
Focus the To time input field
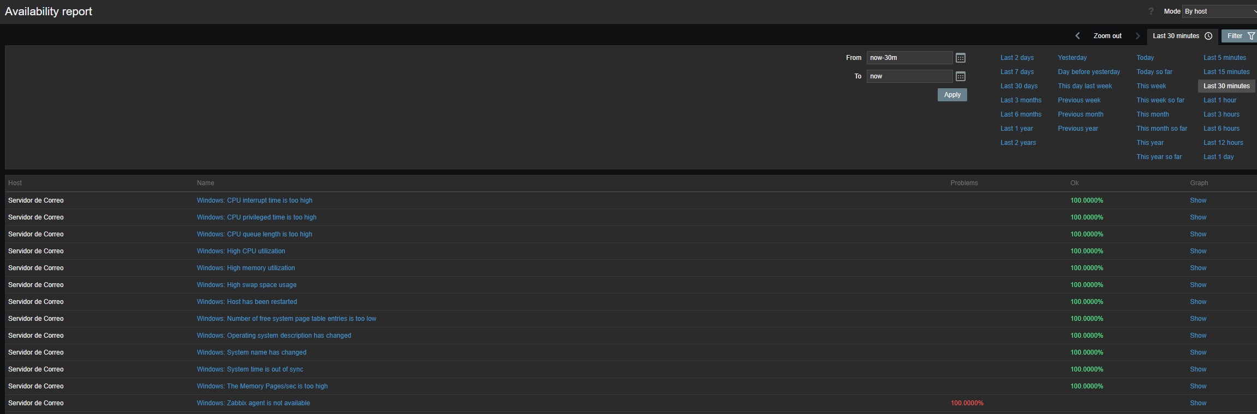tap(909, 76)
